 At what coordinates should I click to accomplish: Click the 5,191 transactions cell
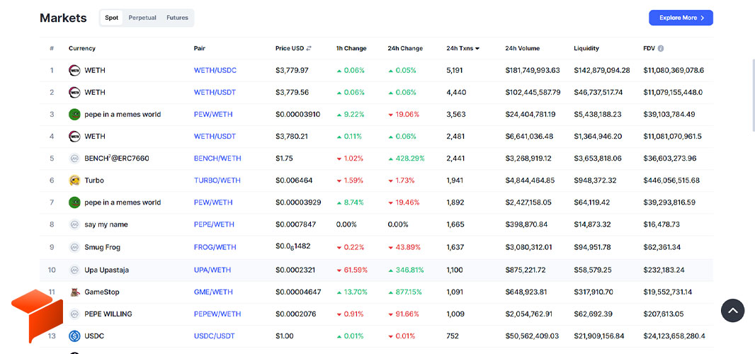click(455, 70)
